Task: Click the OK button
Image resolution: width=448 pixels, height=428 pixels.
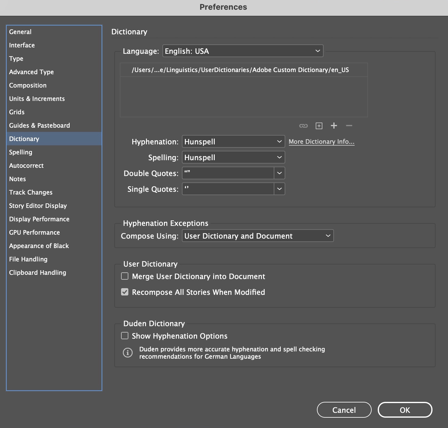Action: tap(405, 410)
